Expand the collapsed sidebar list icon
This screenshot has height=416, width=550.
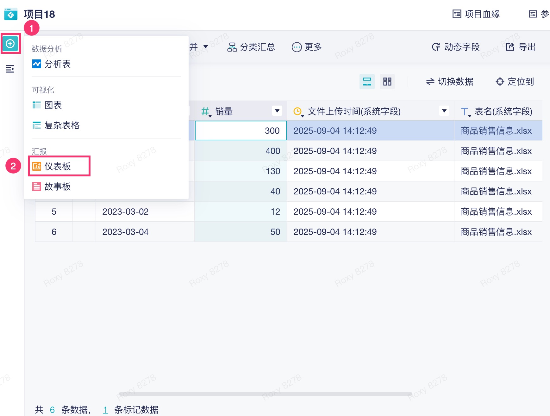(x=10, y=69)
